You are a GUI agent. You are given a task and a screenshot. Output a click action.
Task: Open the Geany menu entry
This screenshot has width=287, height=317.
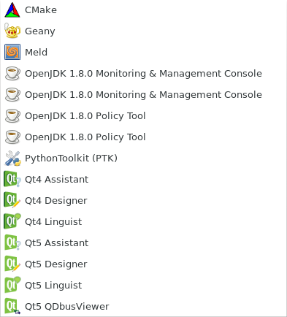click(x=40, y=31)
